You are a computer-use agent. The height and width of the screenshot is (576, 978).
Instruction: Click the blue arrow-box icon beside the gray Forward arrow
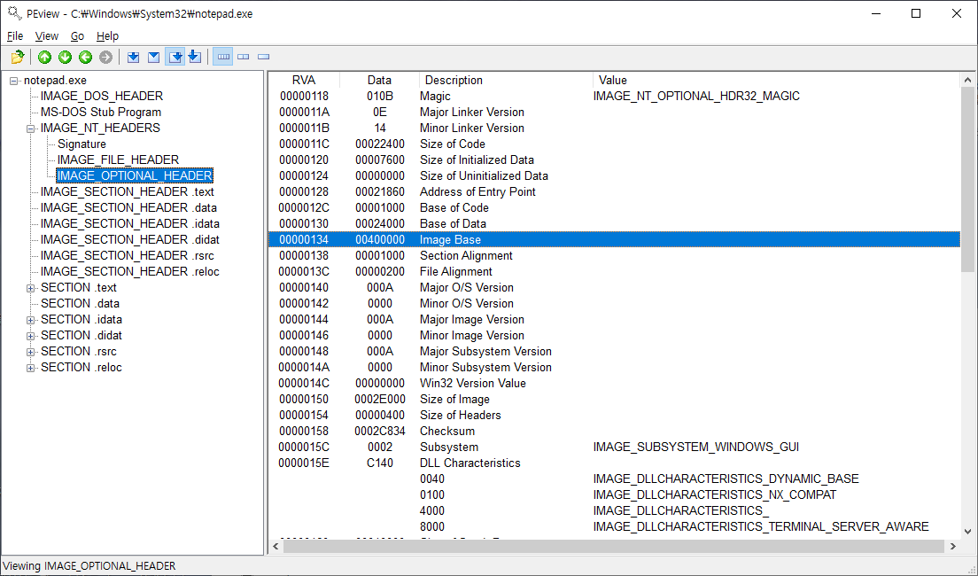134,57
